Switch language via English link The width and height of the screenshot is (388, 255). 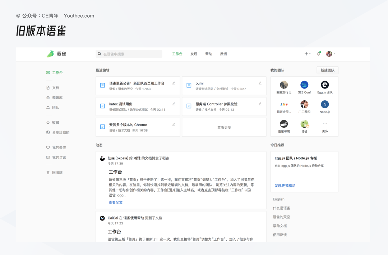pos(279,199)
